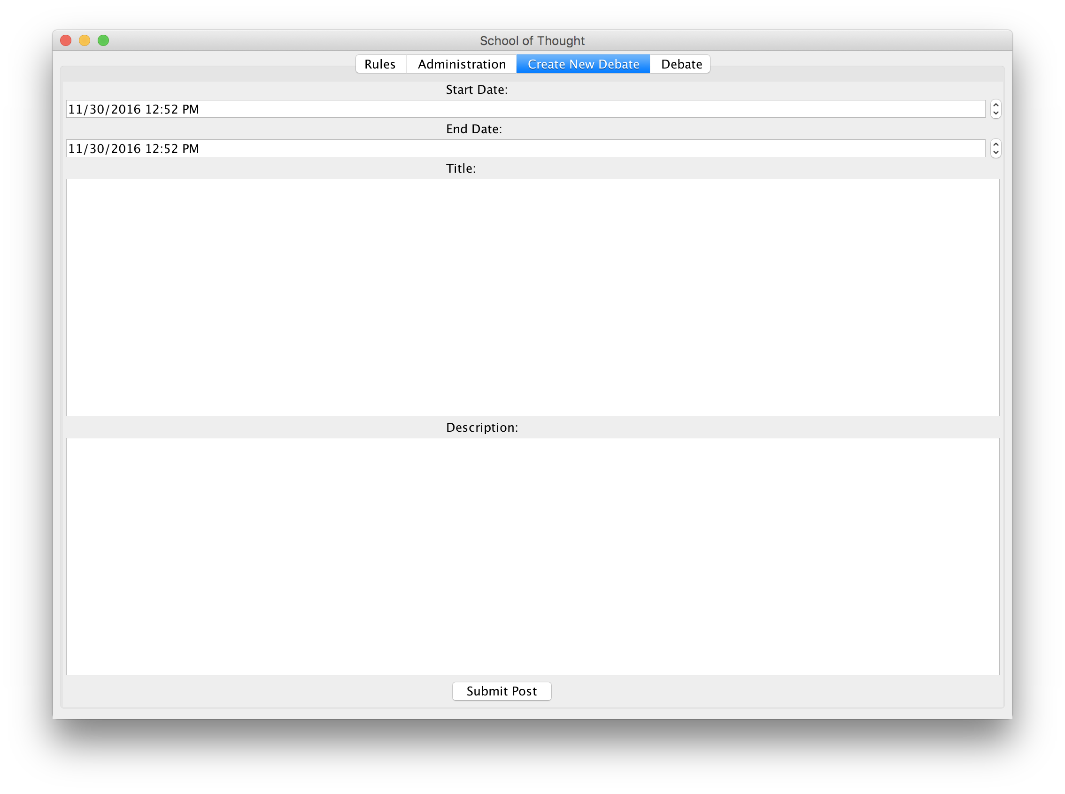Increment the Start Date spinner up arrow
This screenshot has width=1065, height=794.
click(x=996, y=105)
